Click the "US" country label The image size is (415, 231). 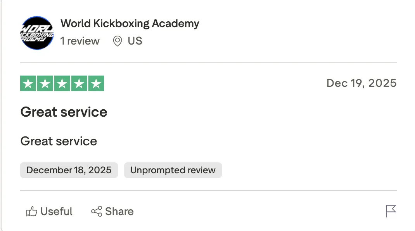tap(135, 41)
